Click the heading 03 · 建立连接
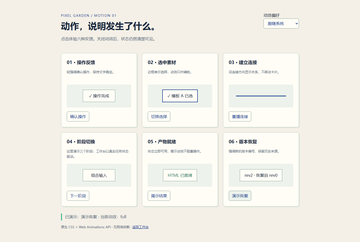 click(x=243, y=62)
